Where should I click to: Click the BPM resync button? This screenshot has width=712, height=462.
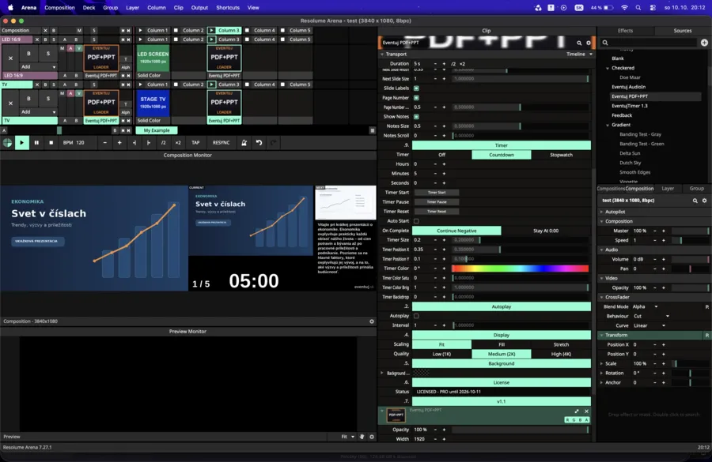(x=222, y=142)
